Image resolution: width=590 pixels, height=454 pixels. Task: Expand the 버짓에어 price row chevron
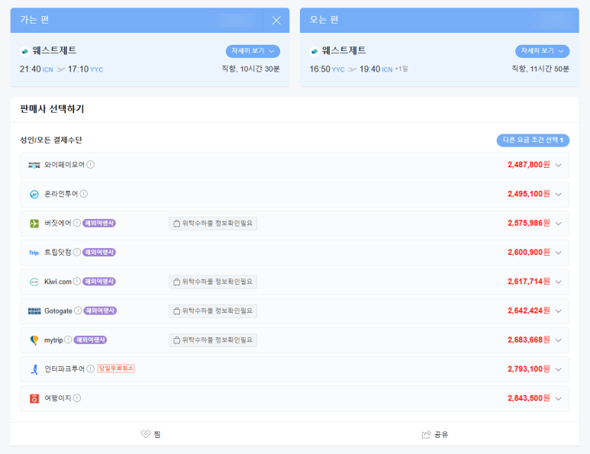pyautogui.click(x=559, y=224)
